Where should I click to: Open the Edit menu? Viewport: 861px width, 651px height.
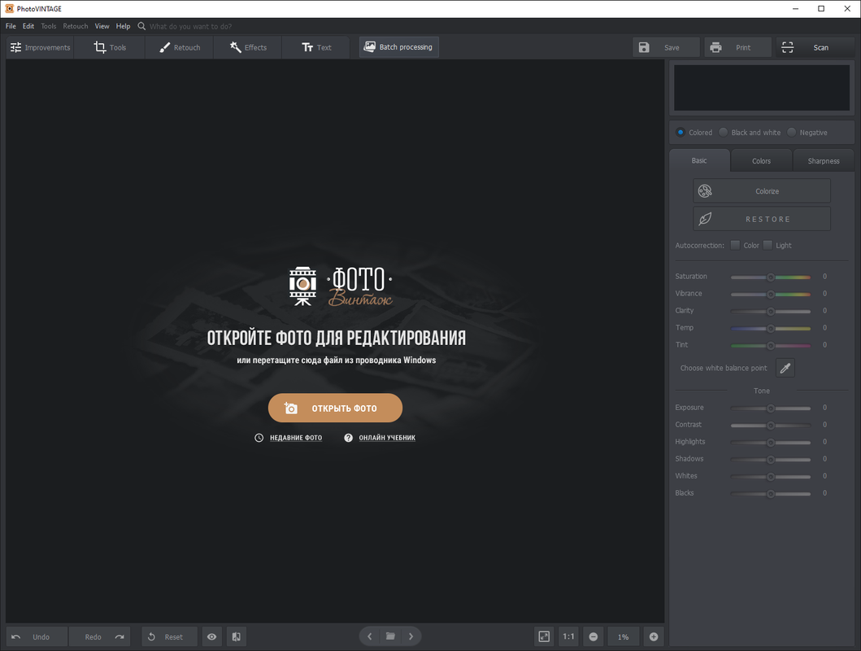(x=28, y=26)
